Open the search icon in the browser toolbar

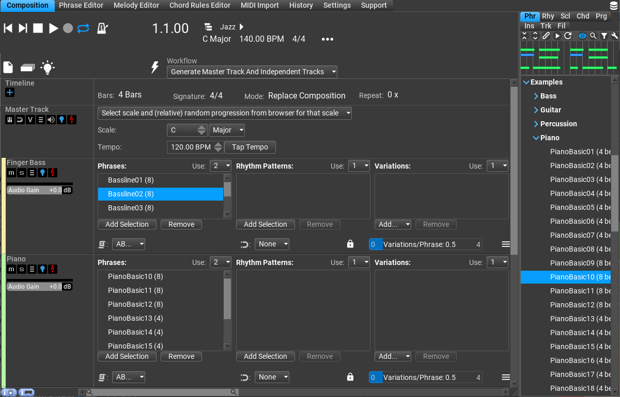coord(593,36)
